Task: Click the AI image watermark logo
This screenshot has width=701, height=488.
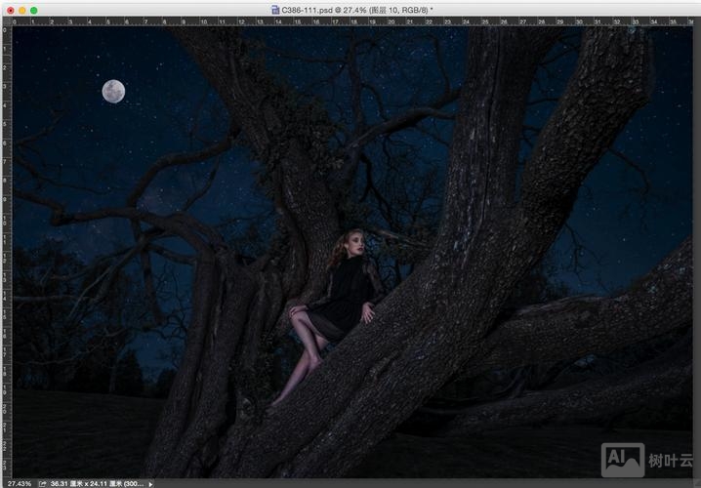Action: [x=622, y=460]
